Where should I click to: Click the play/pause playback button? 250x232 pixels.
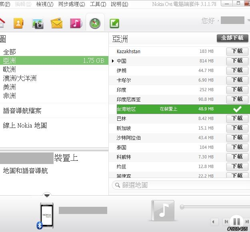pos(237,222)
